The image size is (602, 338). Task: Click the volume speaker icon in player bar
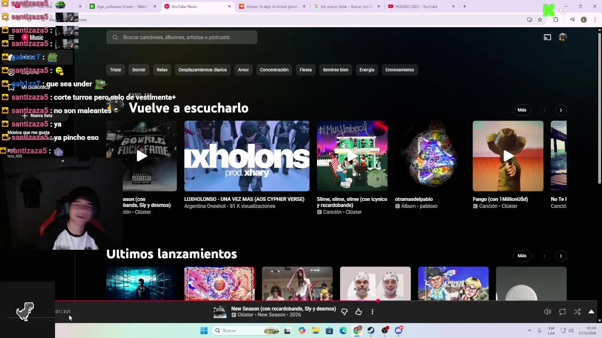[x=547, y=312]
